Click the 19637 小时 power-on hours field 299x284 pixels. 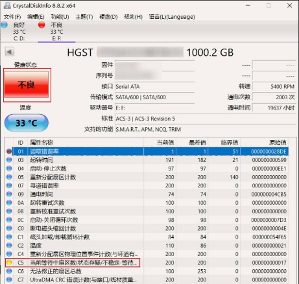274,108
